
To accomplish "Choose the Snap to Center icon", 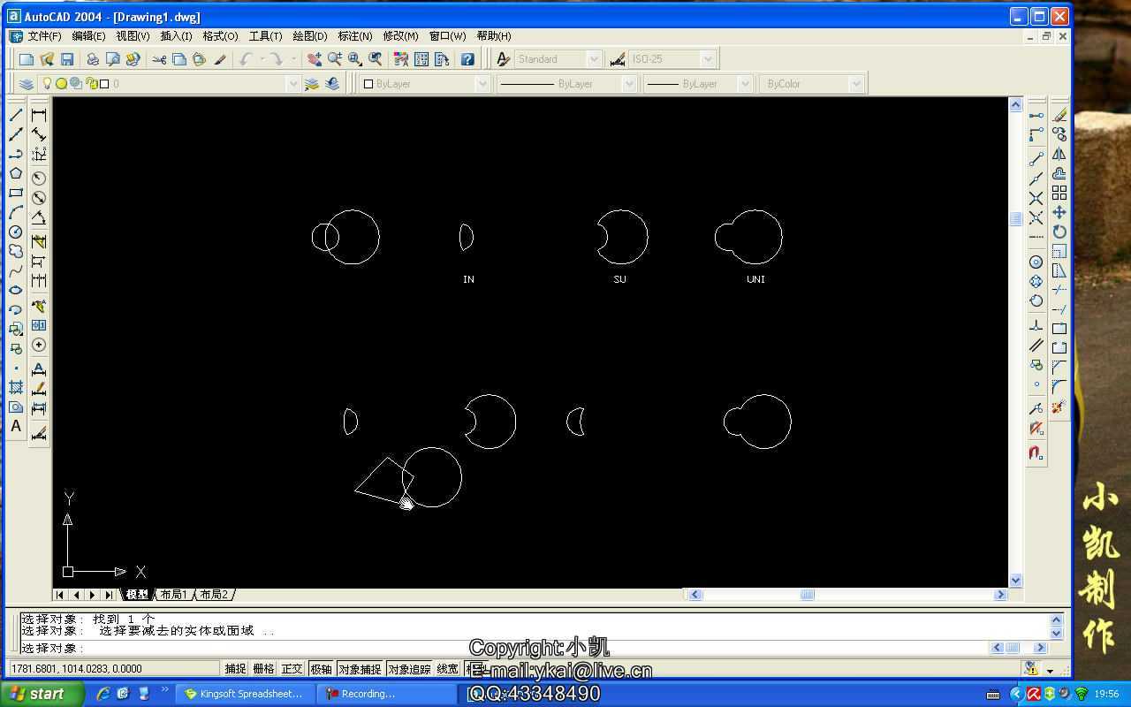I will click(x=1036, y=262).
